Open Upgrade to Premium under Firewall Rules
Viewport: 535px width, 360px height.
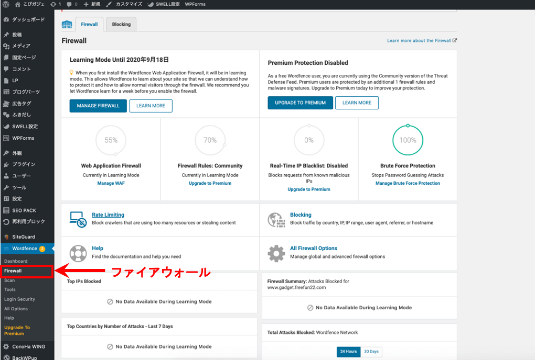(210, 183)
